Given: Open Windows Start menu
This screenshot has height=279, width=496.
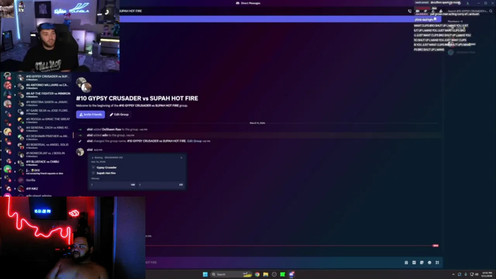Looking at the screenshot, I should [x=205, y=274].
